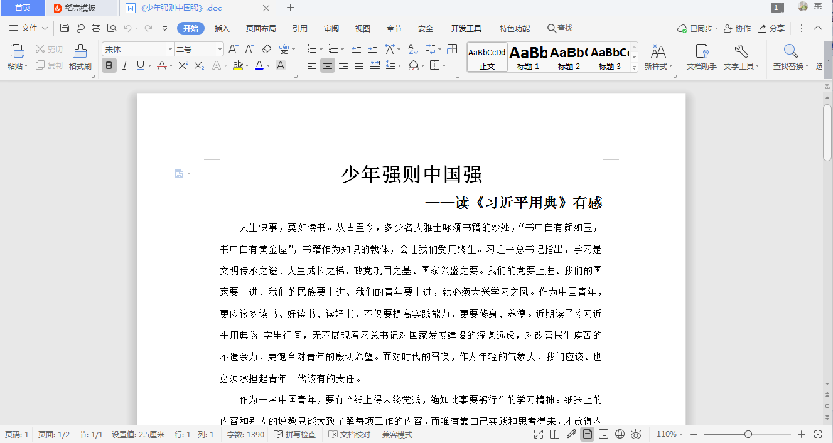
Task: Switch to eye protection mode in status bar
Action: tap(636, 434)
